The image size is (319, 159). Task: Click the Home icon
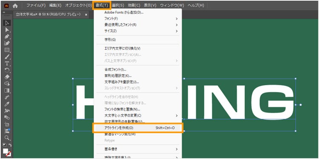point(15,6)
